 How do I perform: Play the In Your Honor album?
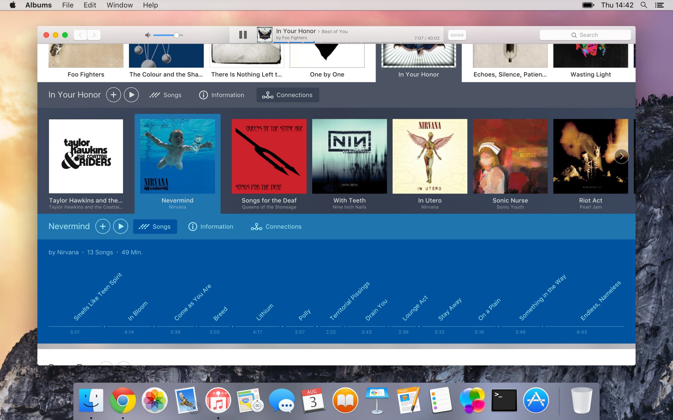coord(131,95)
